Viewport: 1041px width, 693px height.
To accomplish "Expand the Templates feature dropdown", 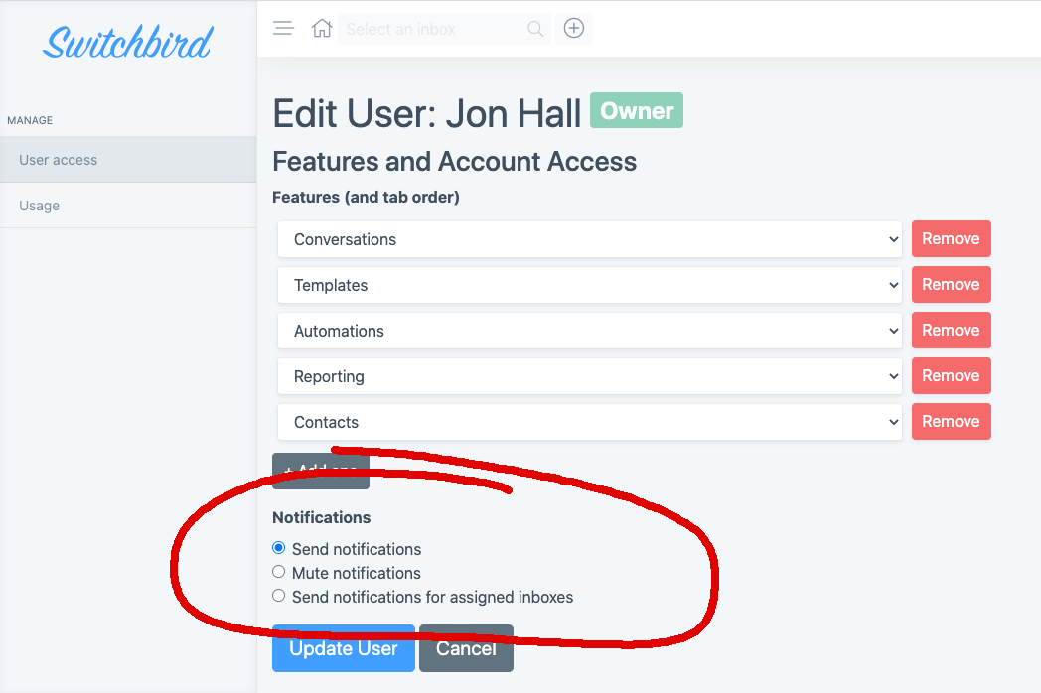I will click(x=590, y=285).
